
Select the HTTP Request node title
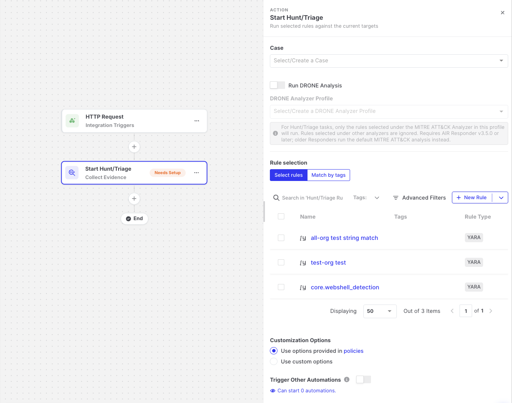[105, 117]
